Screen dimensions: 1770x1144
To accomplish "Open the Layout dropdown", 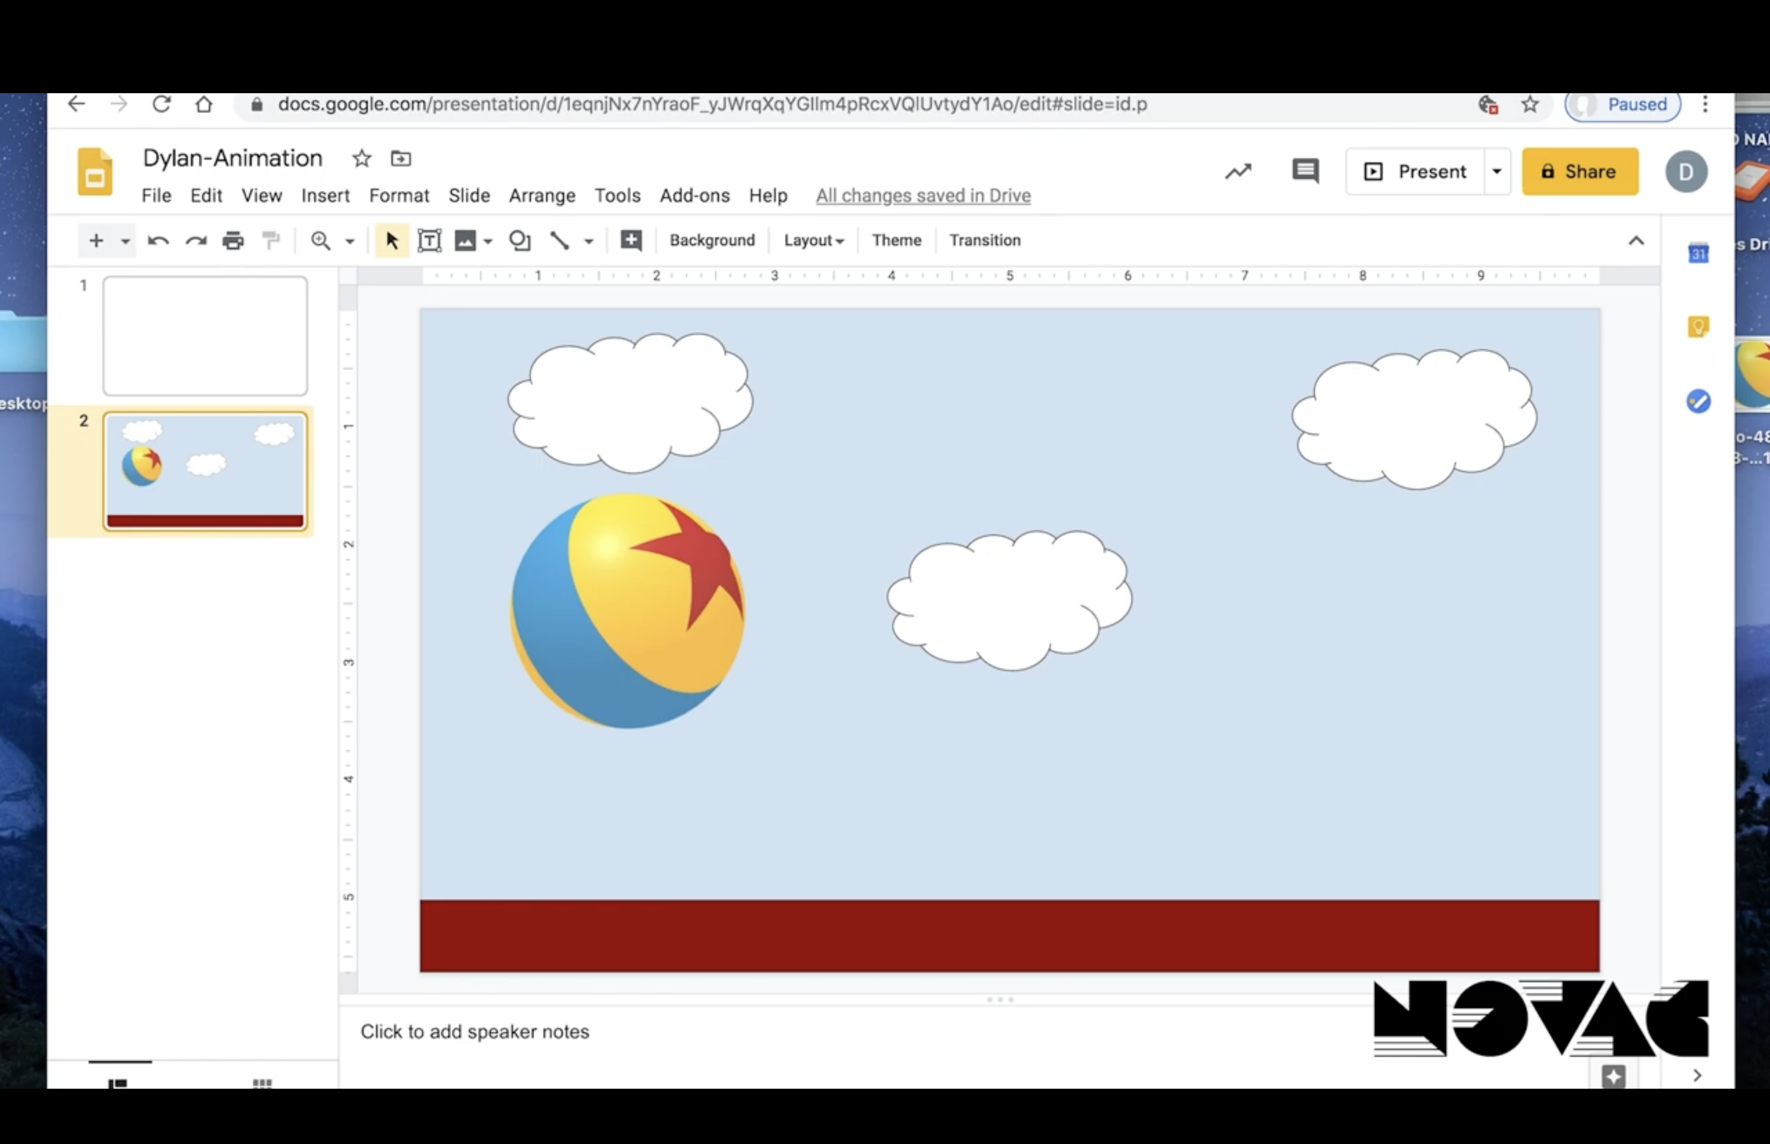I will pyautogui.click(x=813, y=240).
